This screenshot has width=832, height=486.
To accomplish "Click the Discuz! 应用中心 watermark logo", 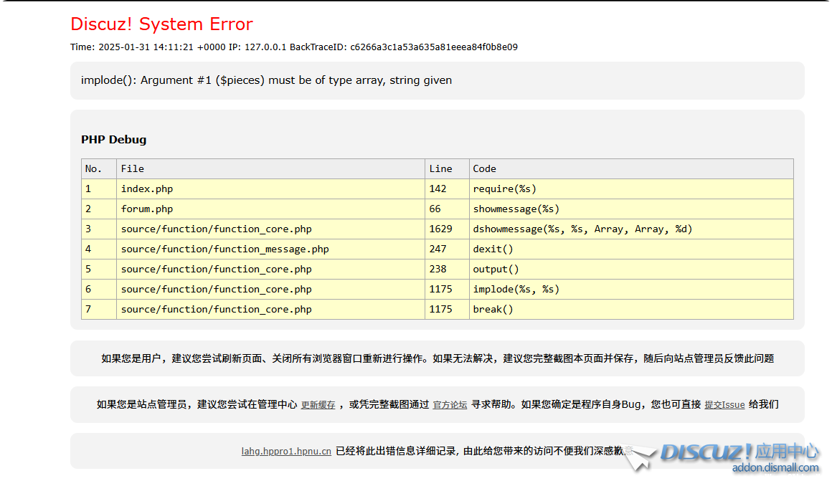I will (739, 452).
